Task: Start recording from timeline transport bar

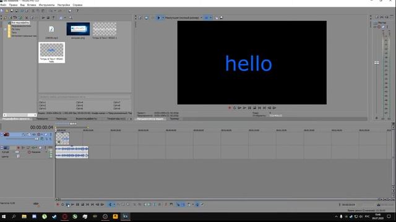Action: (x=58, y=204)
